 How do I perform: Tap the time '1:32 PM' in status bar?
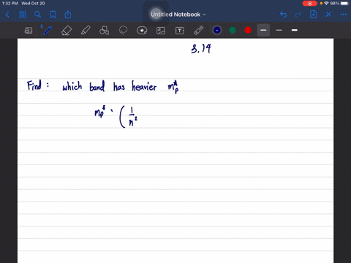click(10, 4)
